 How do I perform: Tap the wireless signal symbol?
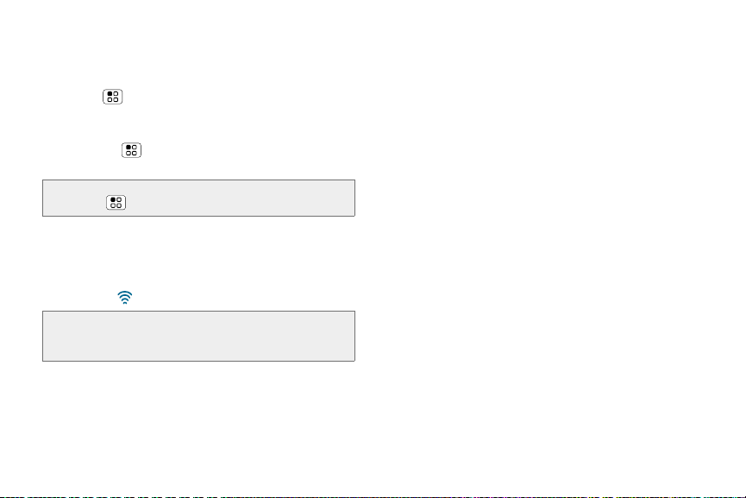125,298
